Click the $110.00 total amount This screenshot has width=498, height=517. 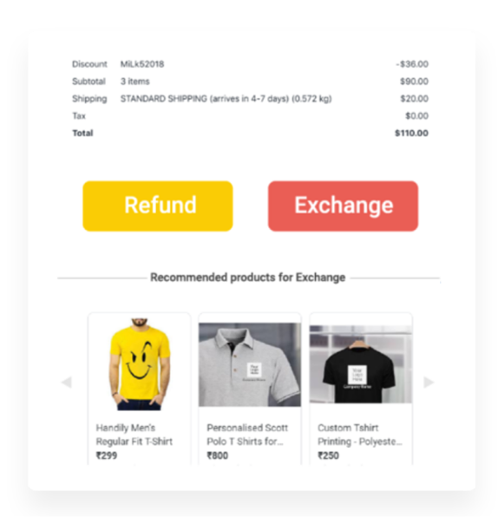click(x=411, y=134)
